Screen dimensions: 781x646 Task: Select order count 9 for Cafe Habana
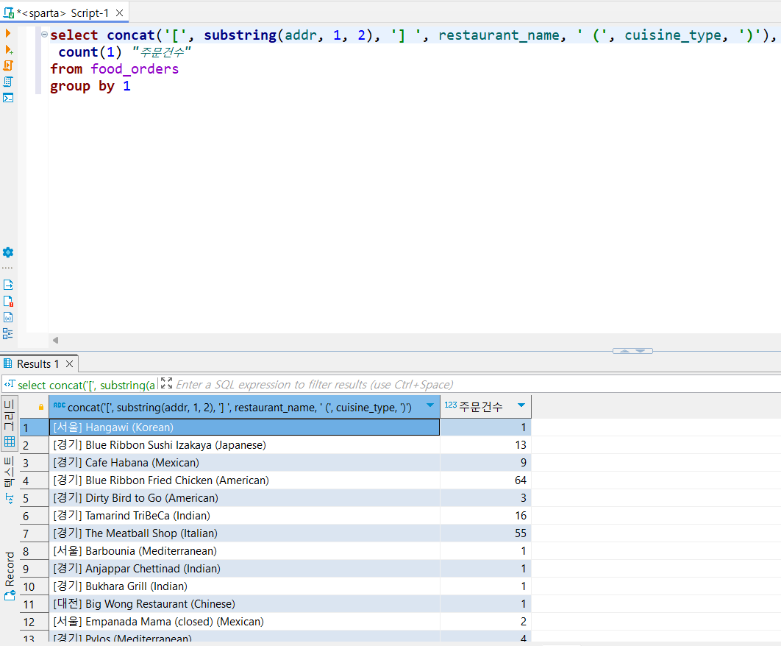(x=485, y=463)
